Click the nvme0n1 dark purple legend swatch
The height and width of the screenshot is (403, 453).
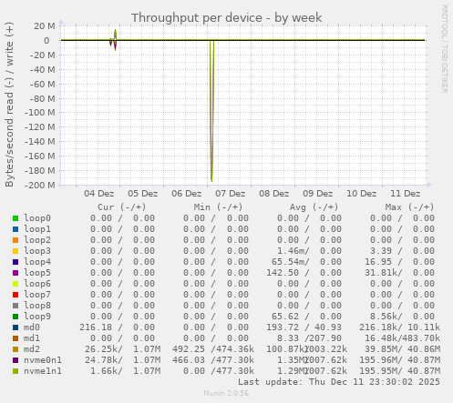[15, 360]
